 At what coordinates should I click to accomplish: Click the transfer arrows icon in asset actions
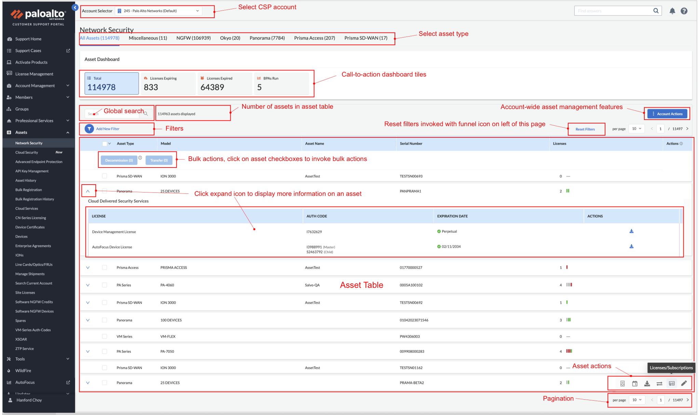click(x=659, y=383)
